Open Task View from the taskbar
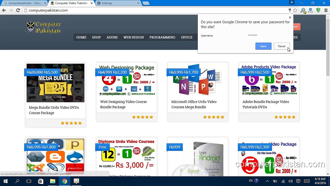 29,181
